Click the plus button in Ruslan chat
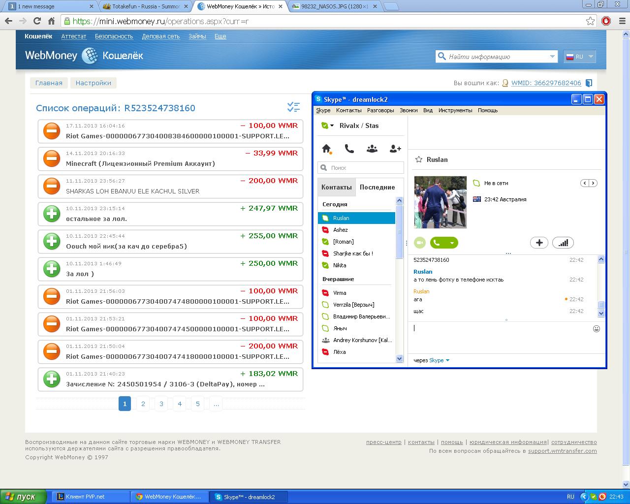This screenshot has width=630, height=504. pos(539,243)
